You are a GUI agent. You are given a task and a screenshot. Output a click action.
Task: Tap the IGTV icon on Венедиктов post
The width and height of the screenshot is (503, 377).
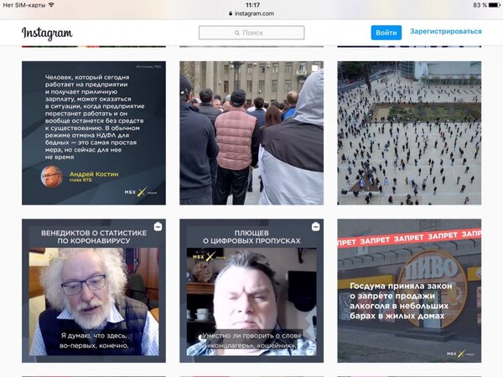pyautogui.click(x=158, y=227)
